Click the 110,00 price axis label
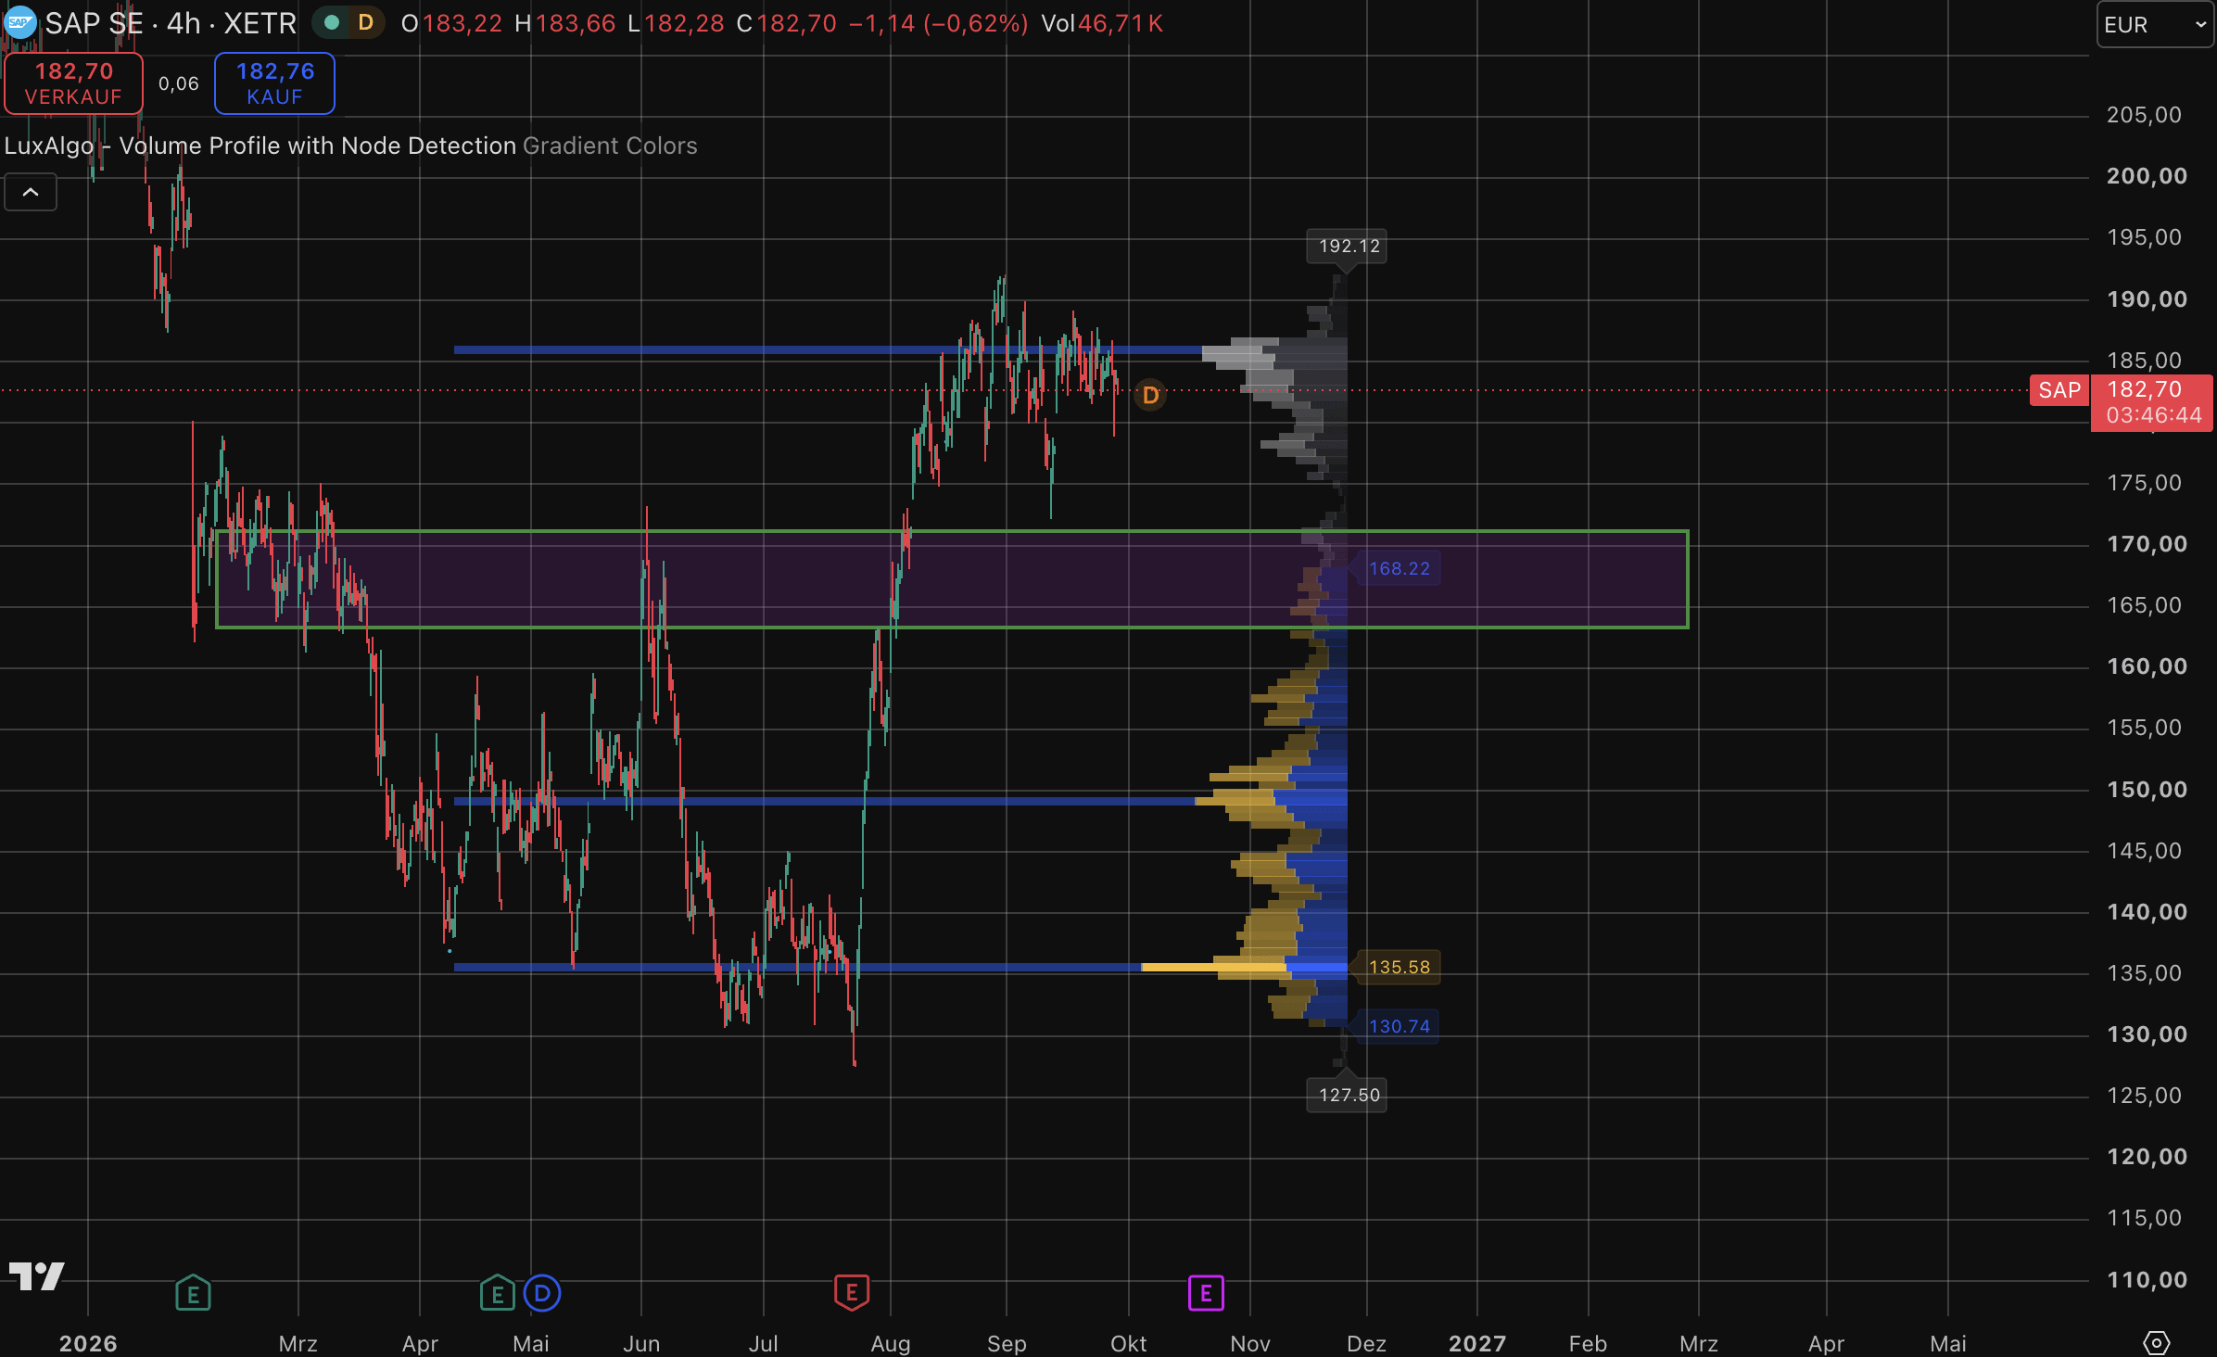The width and height of the screenshot is (2217, 1357). click(2147, 1280)
